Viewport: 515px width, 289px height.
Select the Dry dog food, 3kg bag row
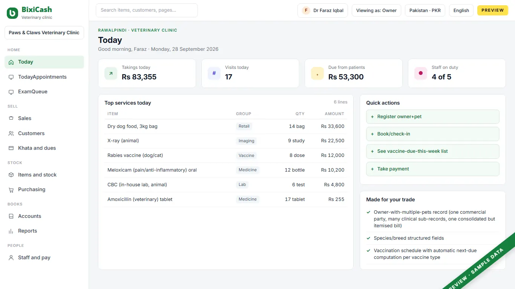226,126
